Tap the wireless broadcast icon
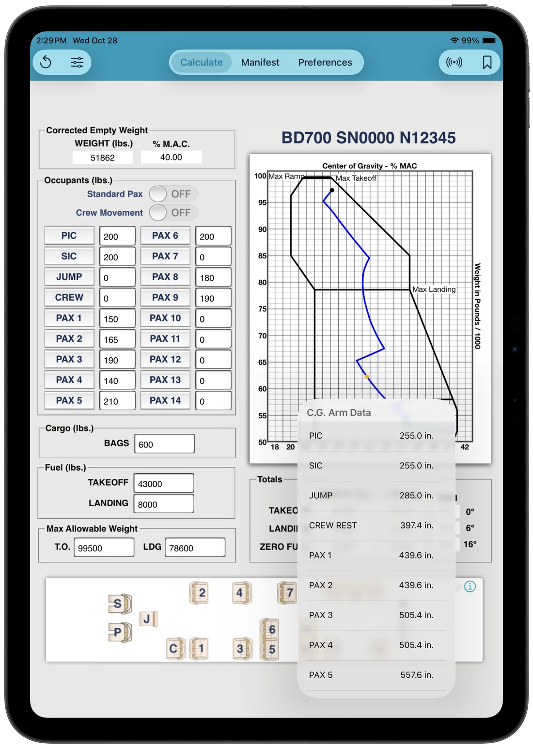 [454, 62]
